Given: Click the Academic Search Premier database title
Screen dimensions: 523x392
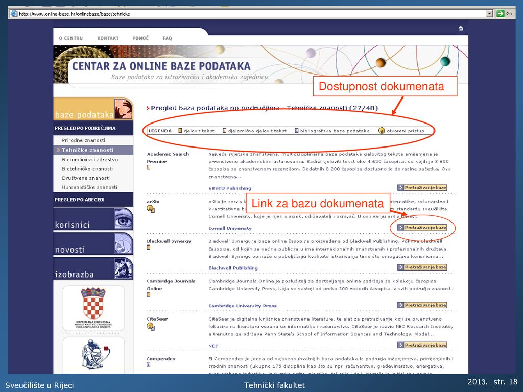Looking at the screenshot, I should [x=168, y=158].
